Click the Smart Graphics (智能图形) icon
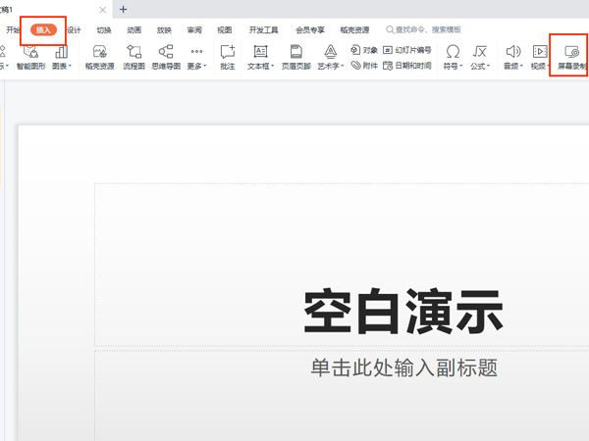The image size is (589, 441). pyautogui.click(x=30, y=52)
